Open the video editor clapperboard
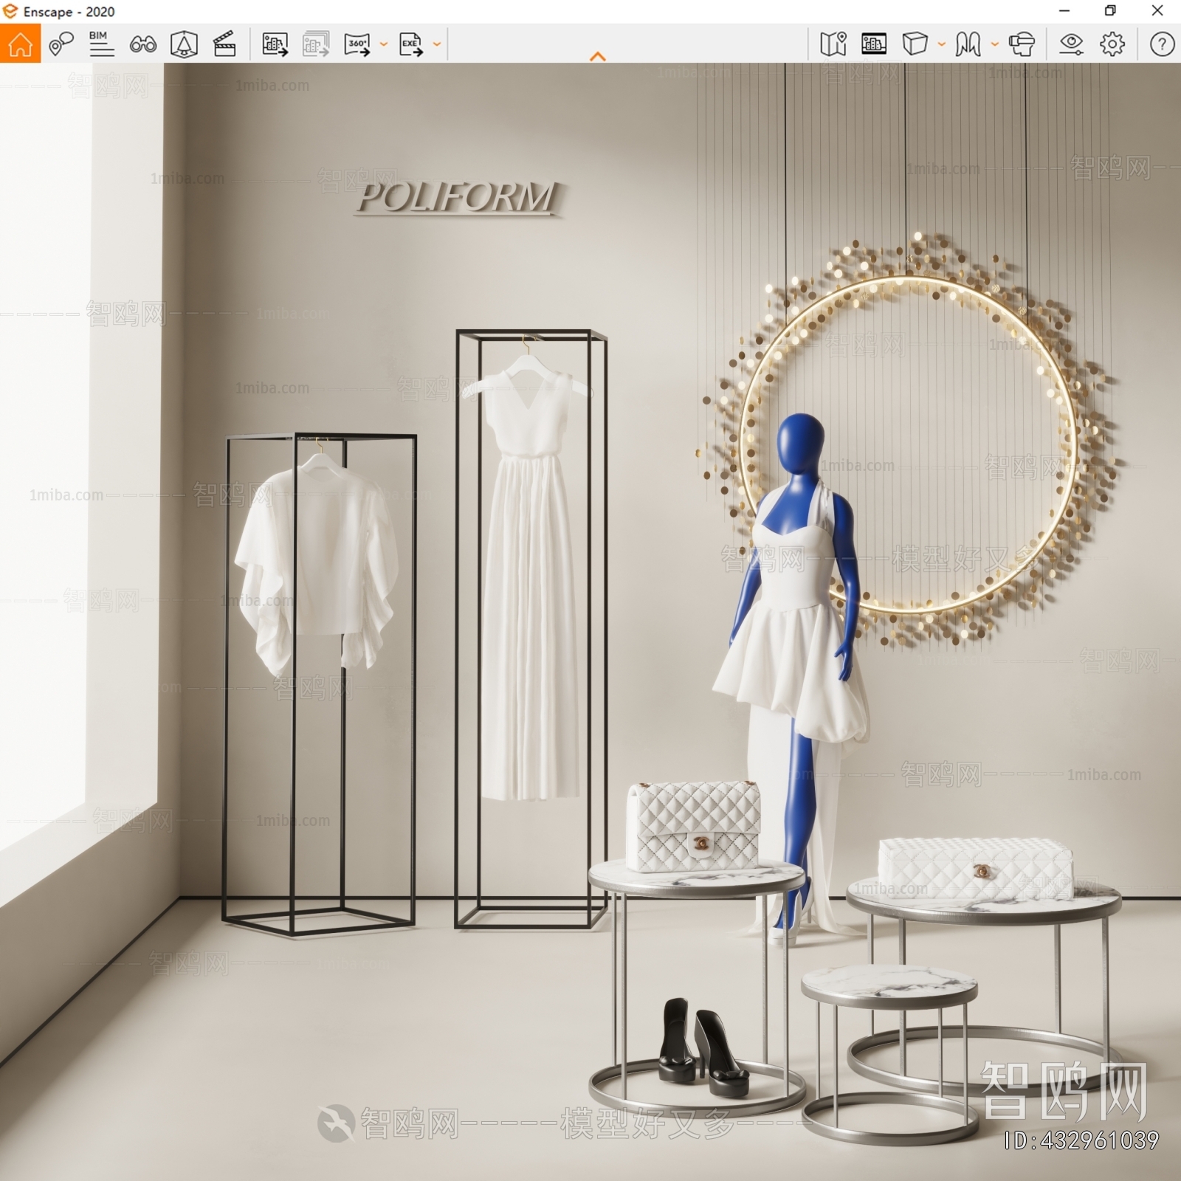 [224, 44]
